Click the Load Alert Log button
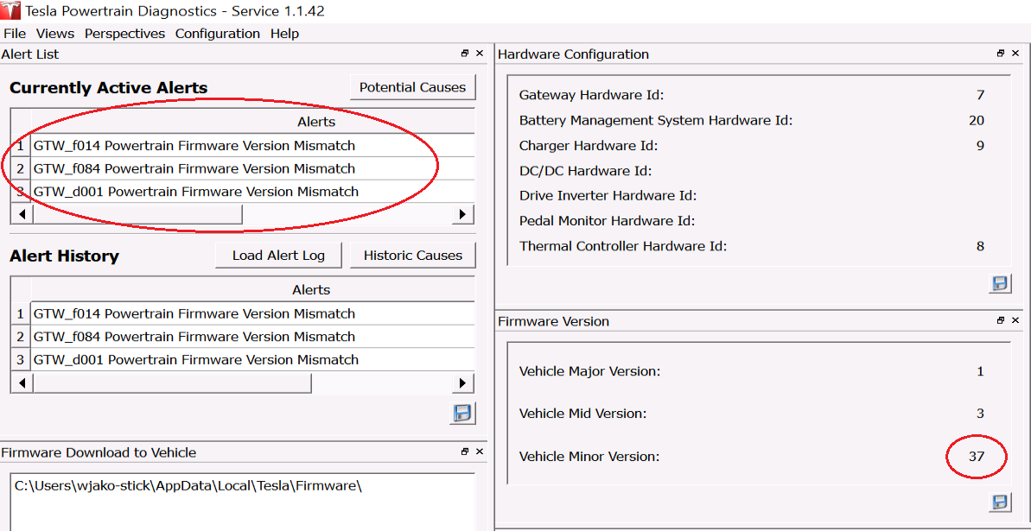The image size is (1031, 531). pos(278,256)
